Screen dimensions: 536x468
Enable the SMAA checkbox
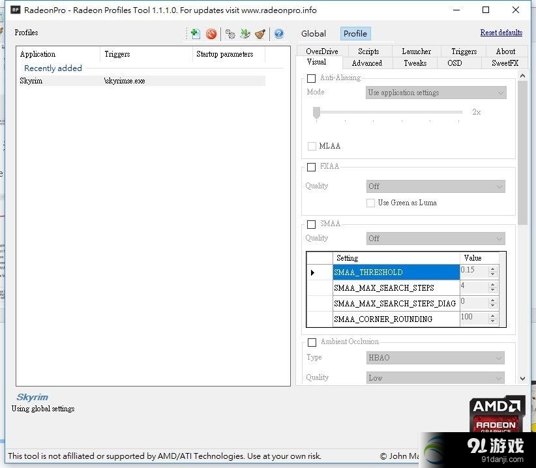[311, 224]
